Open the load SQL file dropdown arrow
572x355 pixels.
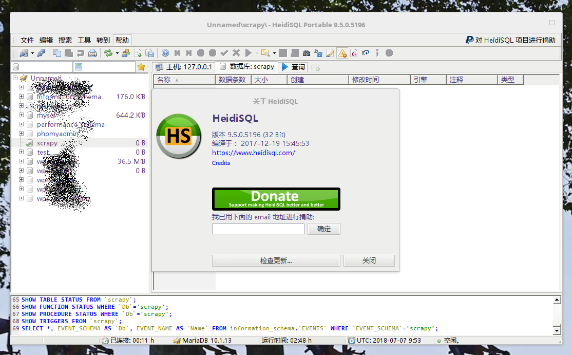274,53
